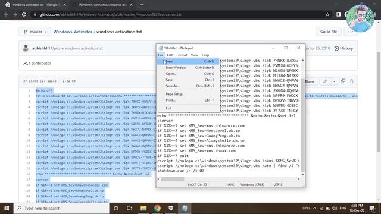The image size is (381, 214).
Task: Select Save As... menu entry
Action: point(188,86)
